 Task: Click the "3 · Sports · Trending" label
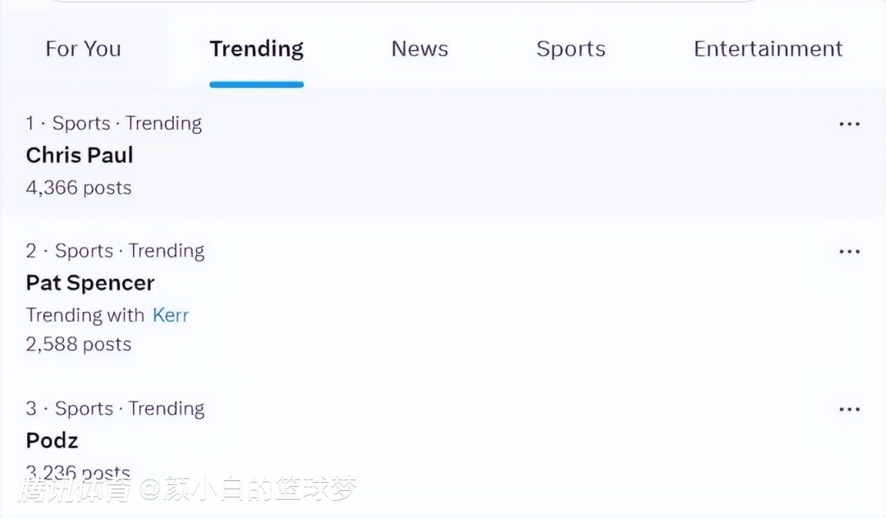pos(115,408)
